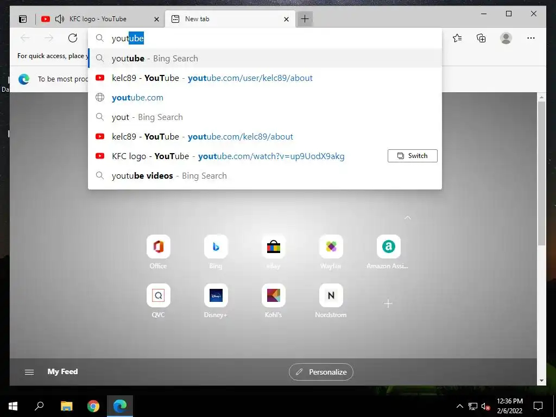Open the Collections icon
The width and height of the screenshot is (556, 417).
pyautogui.click(x=481, y=38)
